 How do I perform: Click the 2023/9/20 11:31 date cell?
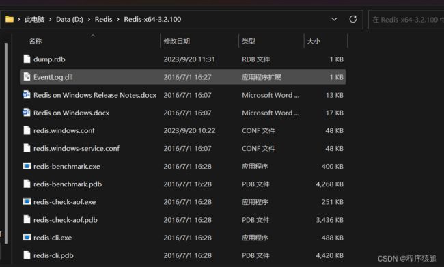click(189, 59)
